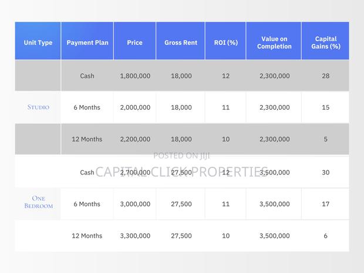Select the capital gains value 17
The height and width of the screenshot is (273, 364).
tap(325, 204)
